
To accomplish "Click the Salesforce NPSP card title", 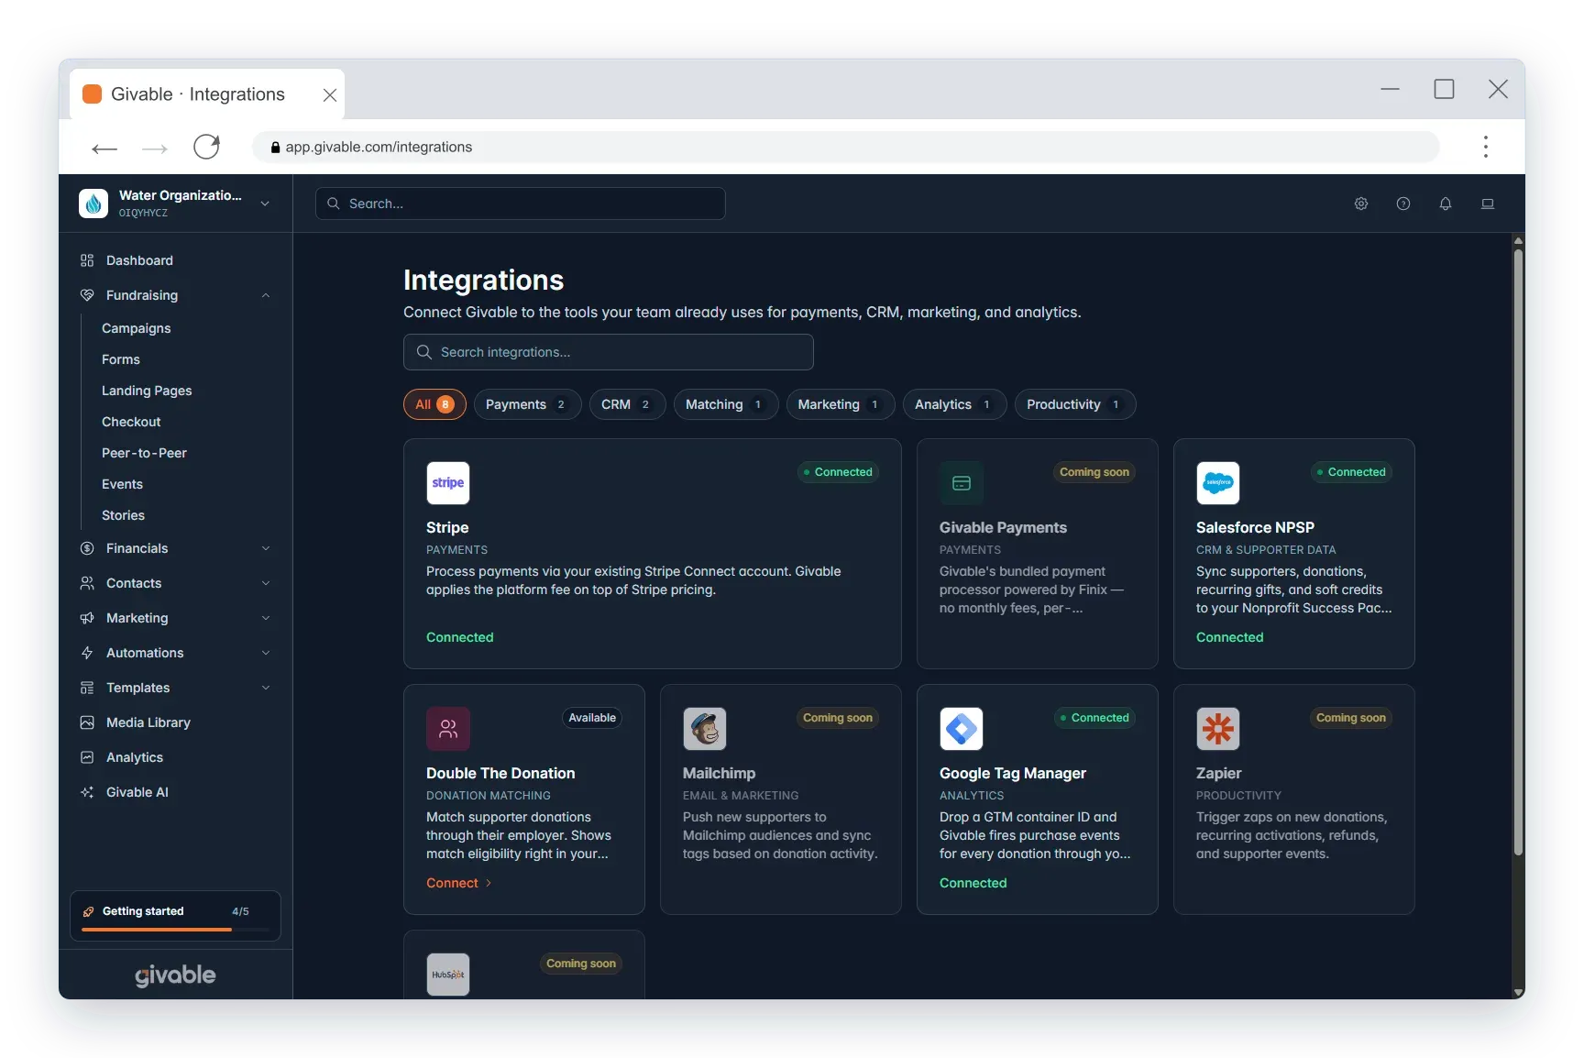I will click(x=1255, y=527).
